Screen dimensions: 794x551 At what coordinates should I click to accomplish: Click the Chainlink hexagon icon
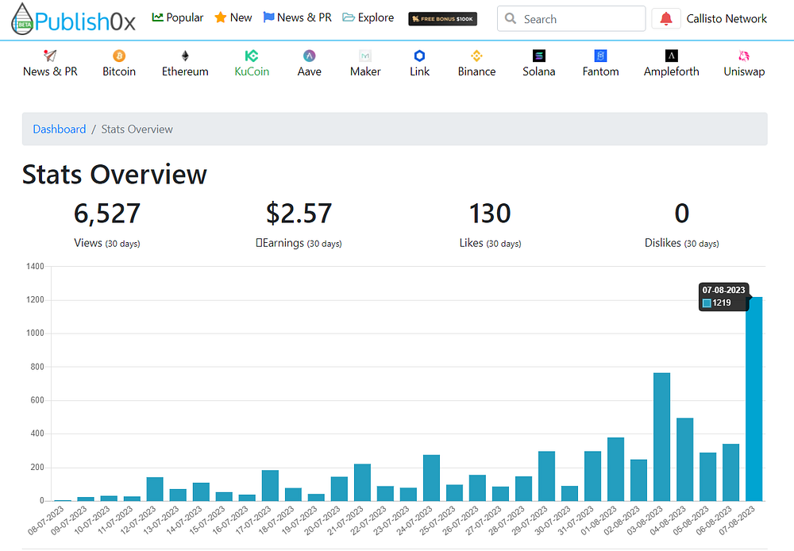[419, 56]
